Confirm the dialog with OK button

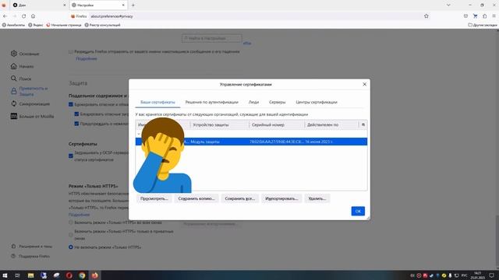pos(358,211)
